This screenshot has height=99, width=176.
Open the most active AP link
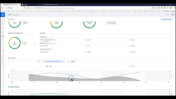point(42,40)
